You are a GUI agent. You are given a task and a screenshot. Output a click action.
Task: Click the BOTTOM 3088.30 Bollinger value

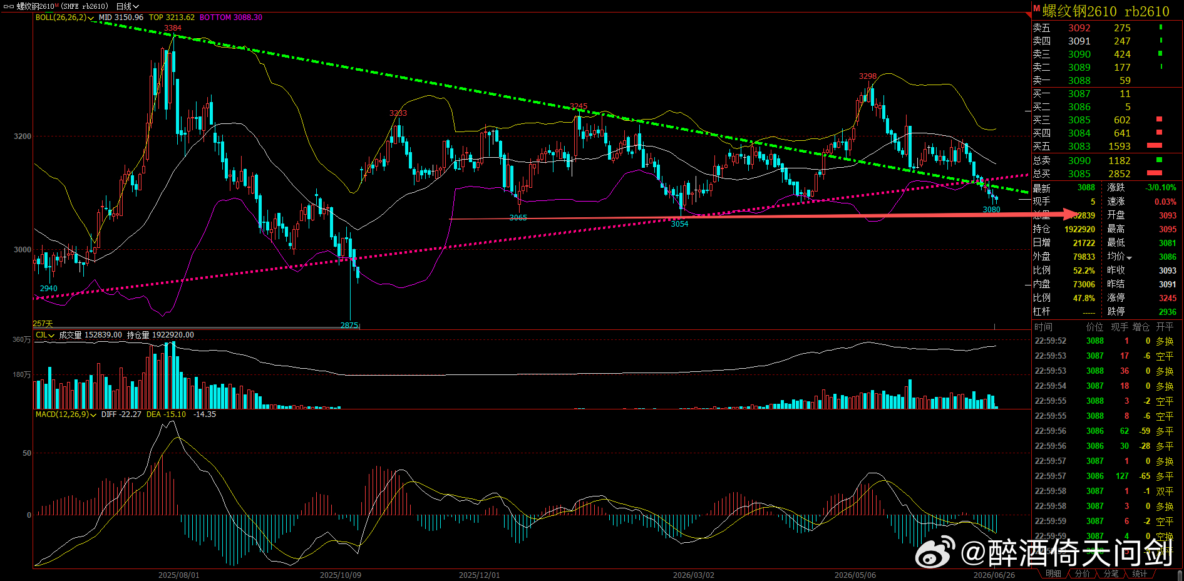click(x=231, y=18)
